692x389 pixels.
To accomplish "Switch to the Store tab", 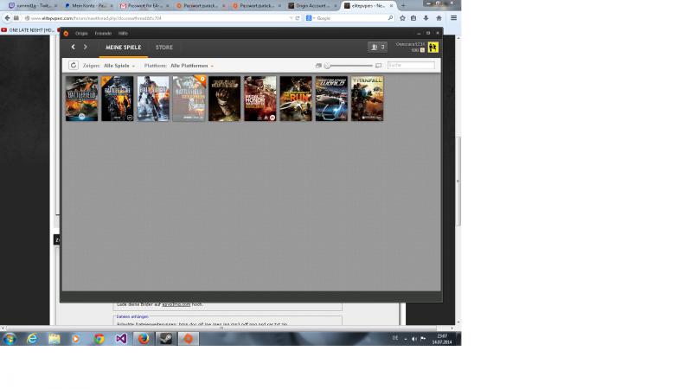I will pos(163,47).
